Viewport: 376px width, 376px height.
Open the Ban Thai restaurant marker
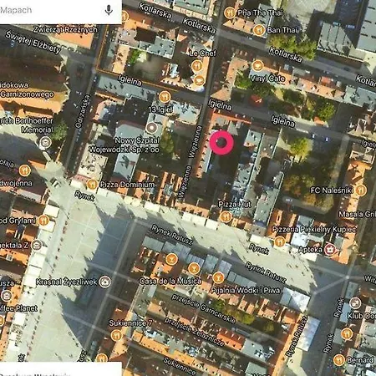[259, 30]
